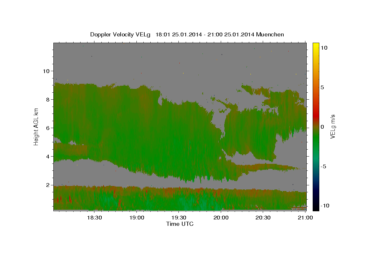Click the 19:00 time tick label
The height and width of the screenshot is (253, 379).
click(x=136, y=218)
